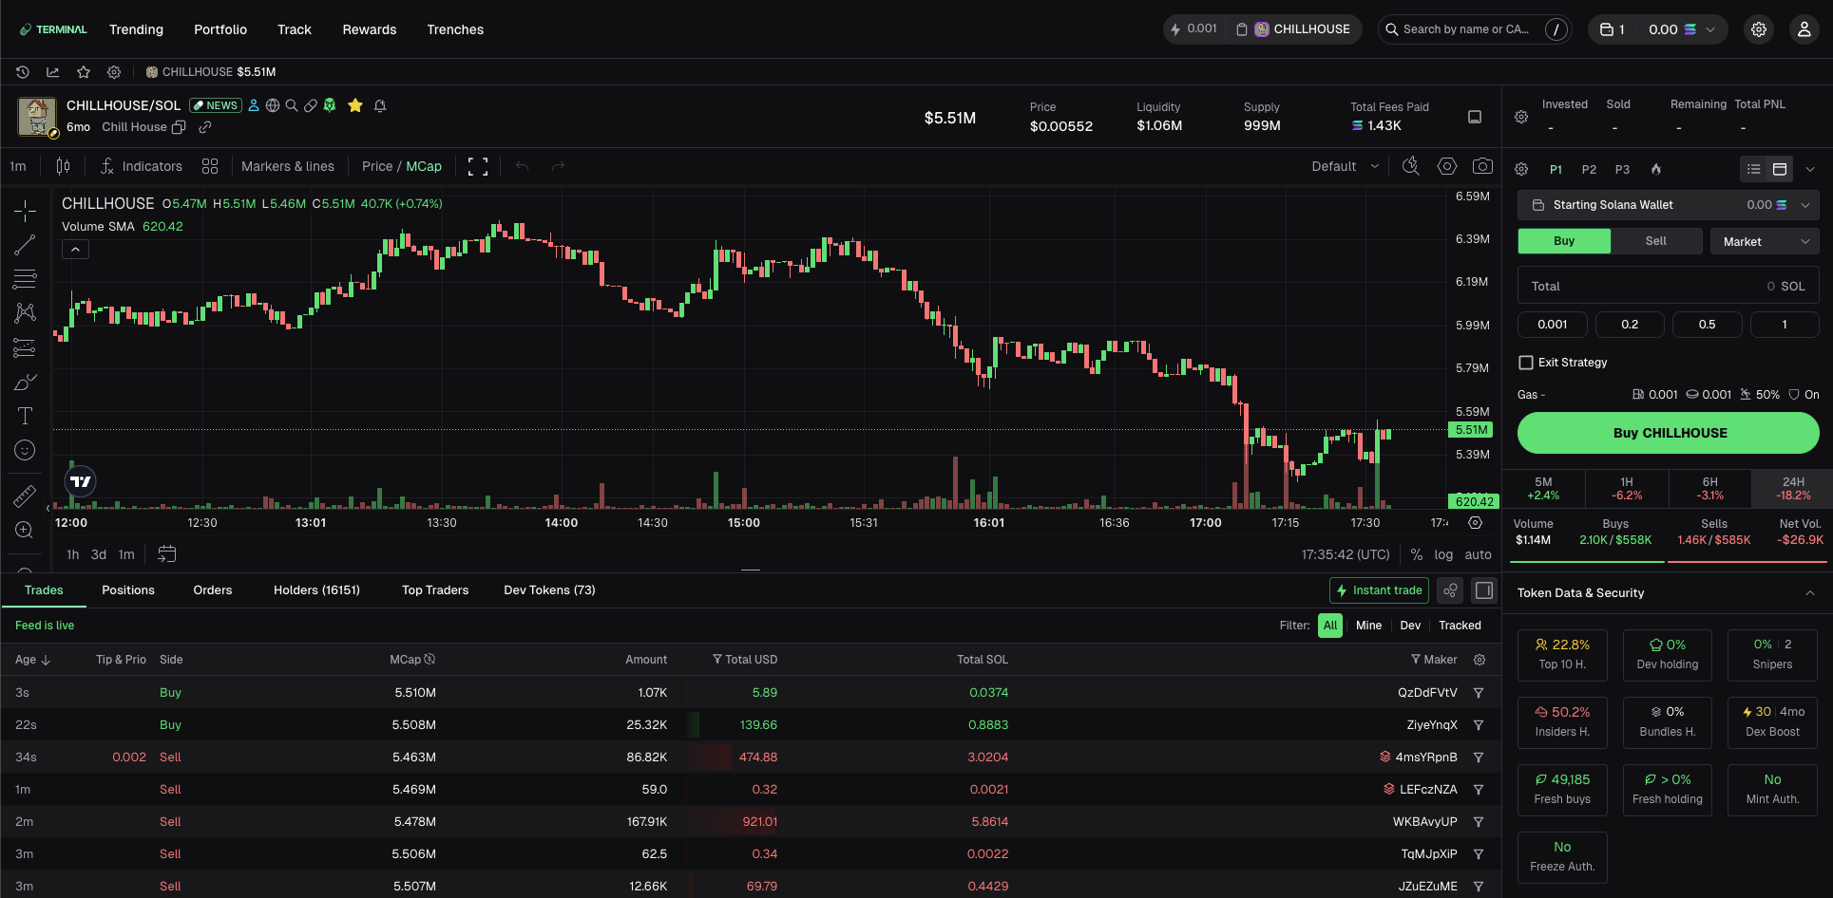1833x898 pixels.
Task: Toggle fullscreen chart mode icon
Action: click(x=478, y=167)
